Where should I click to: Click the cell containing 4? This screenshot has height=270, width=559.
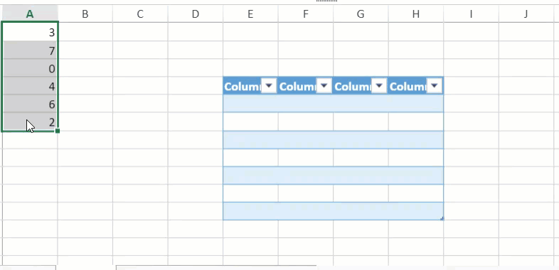[x=30, y=86]
